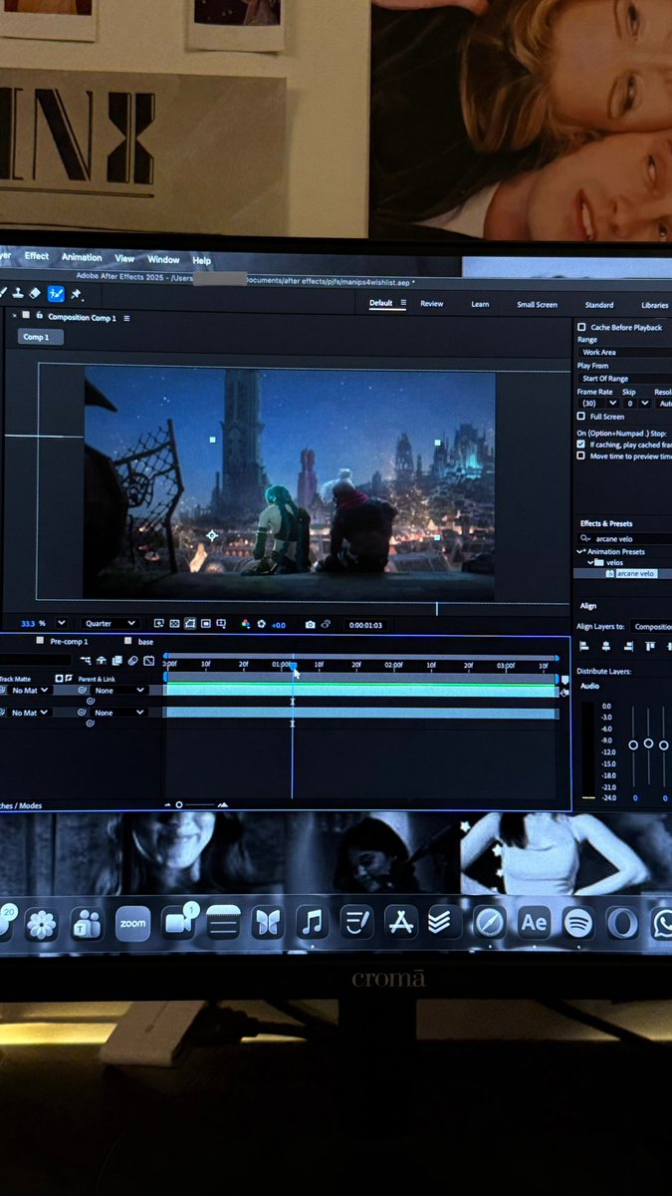The image size is (672, 1196).
Task: Click the Align Horizontal Center icon
Action: tap(605, 646)
